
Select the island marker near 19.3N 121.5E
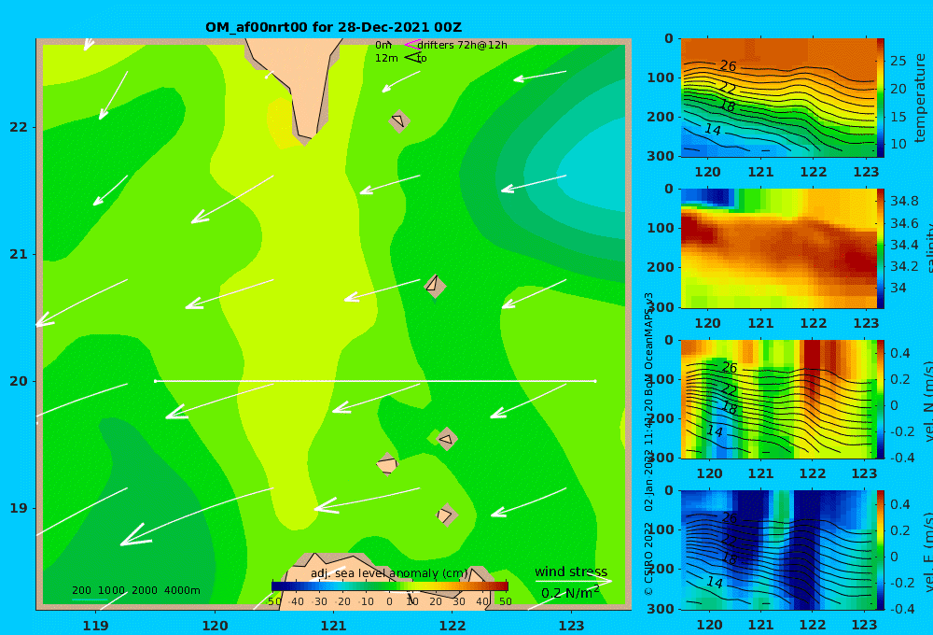point(387,464)
